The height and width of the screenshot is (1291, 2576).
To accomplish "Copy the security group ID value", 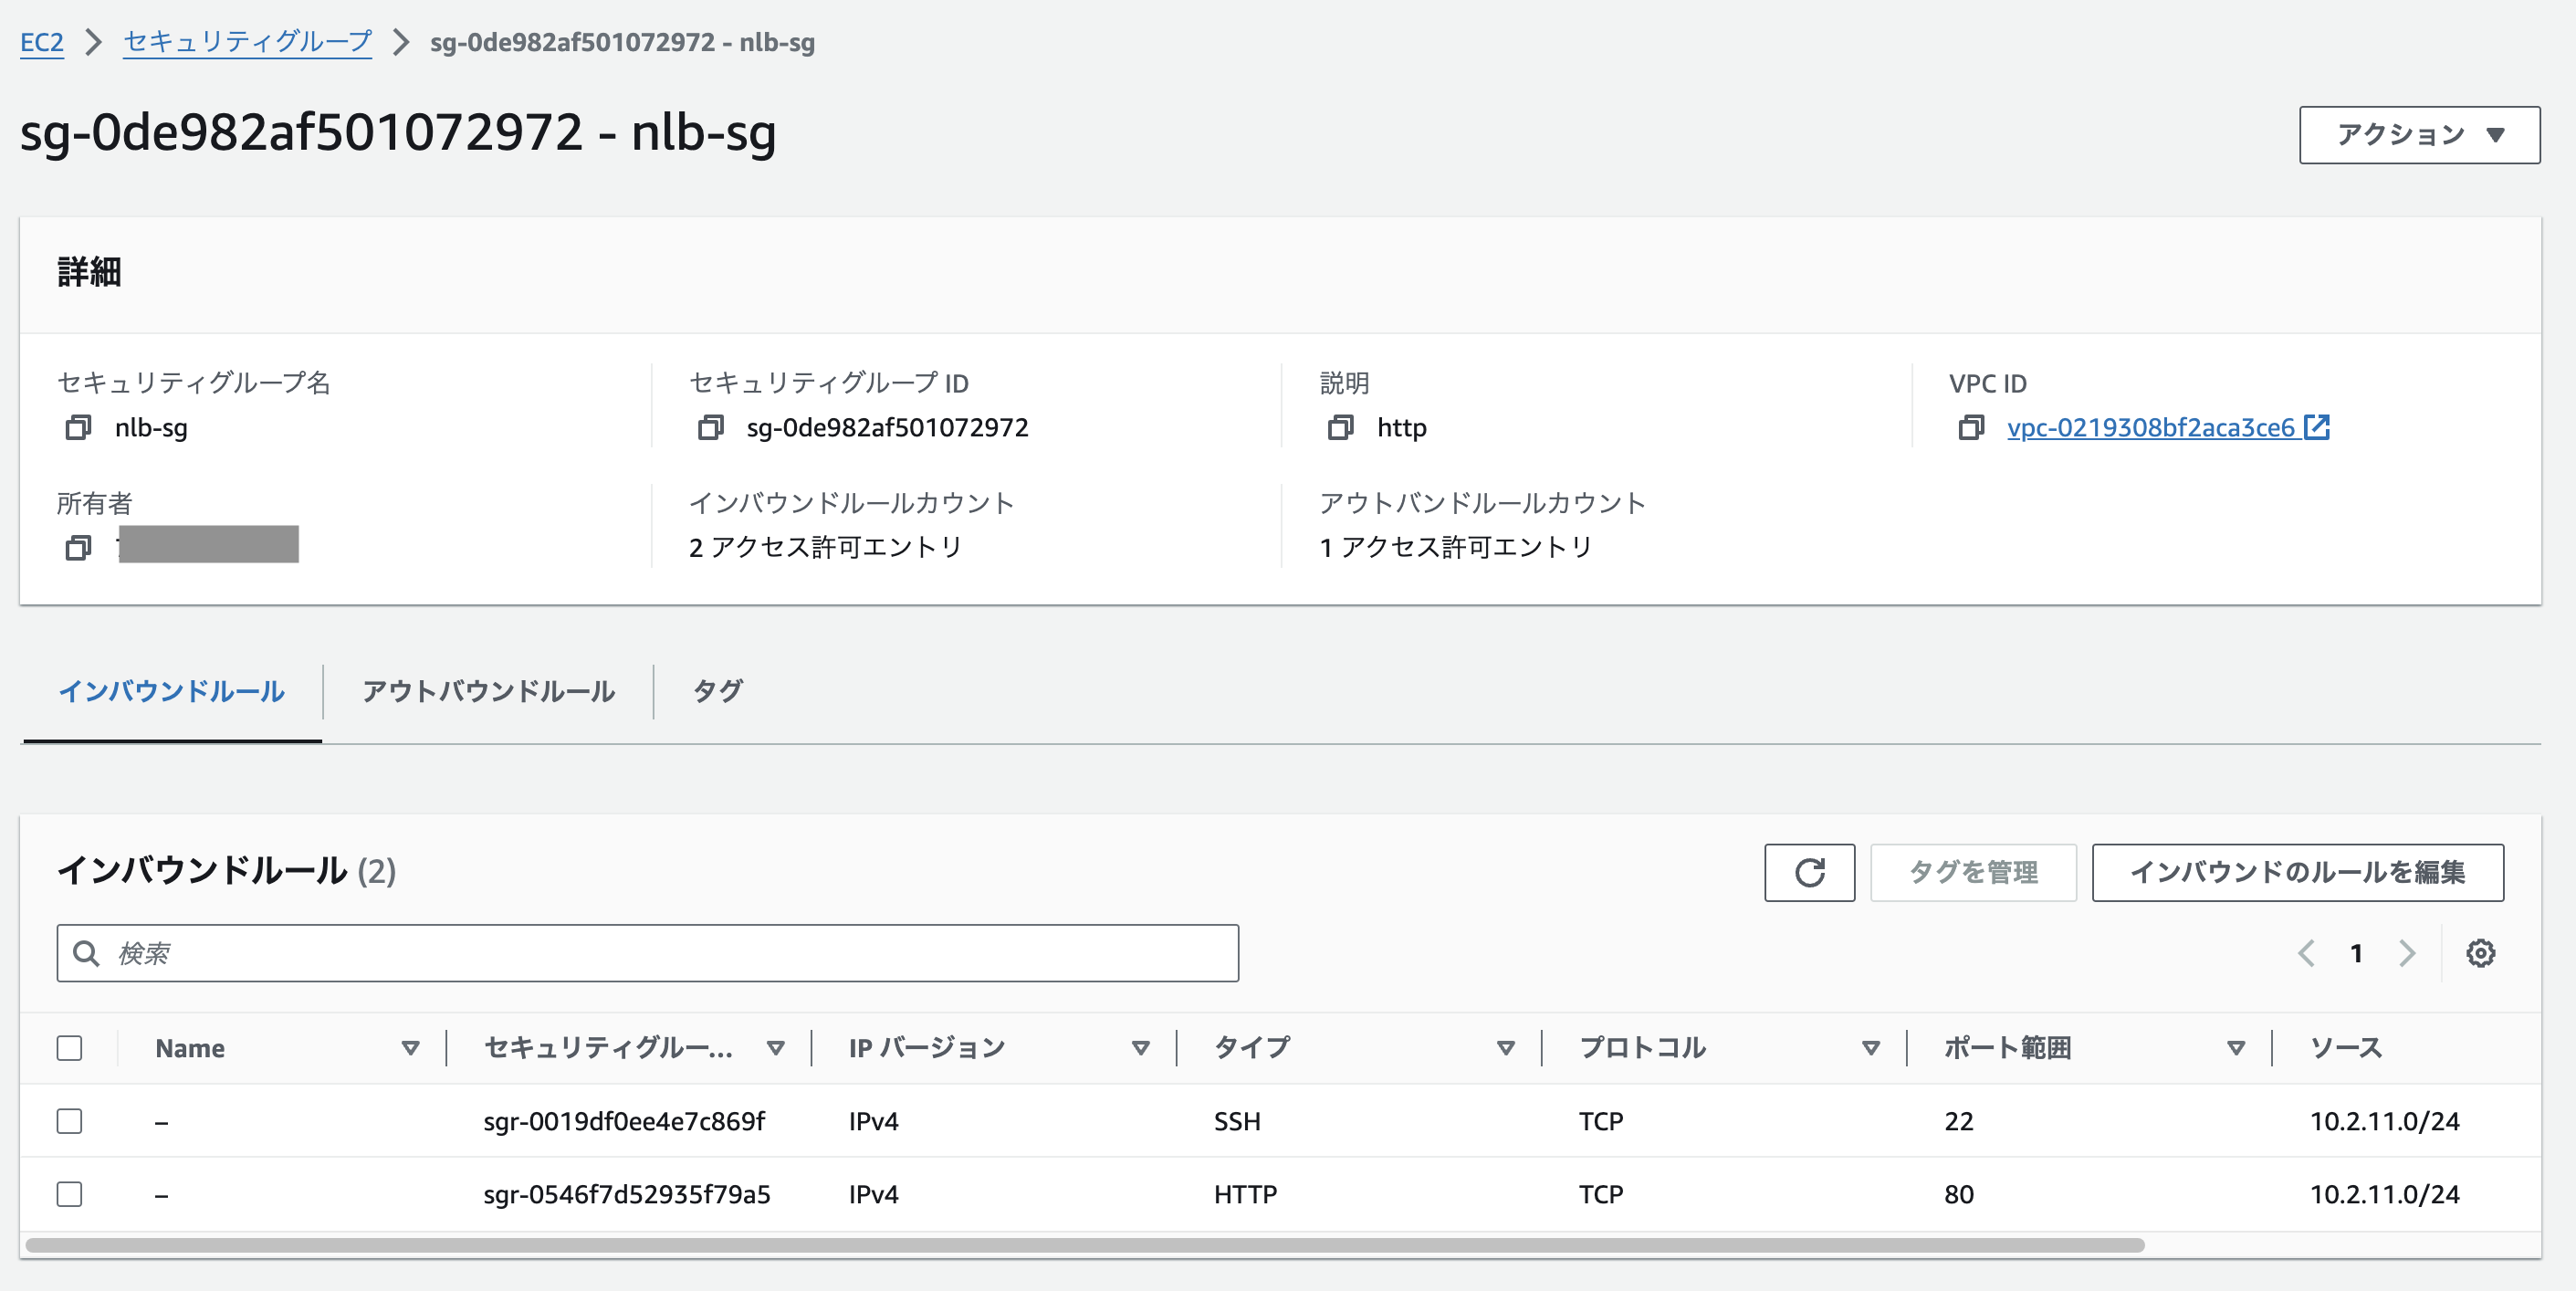I will [710, 428].
